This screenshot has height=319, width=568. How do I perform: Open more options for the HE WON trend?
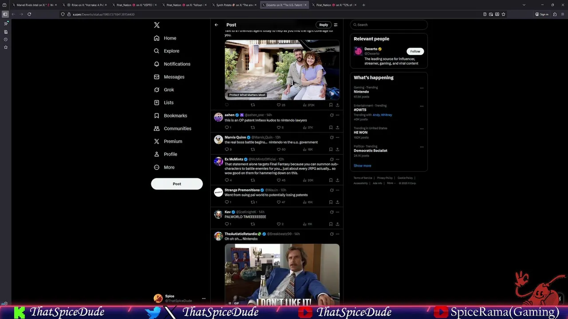click(x=422, y=129)
